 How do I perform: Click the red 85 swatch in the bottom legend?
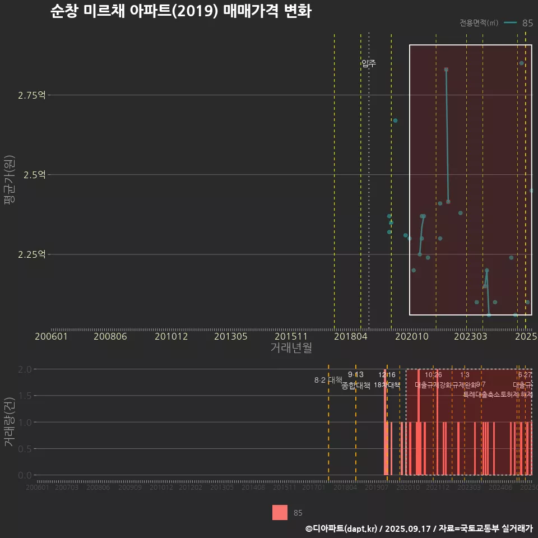point(280,512)
